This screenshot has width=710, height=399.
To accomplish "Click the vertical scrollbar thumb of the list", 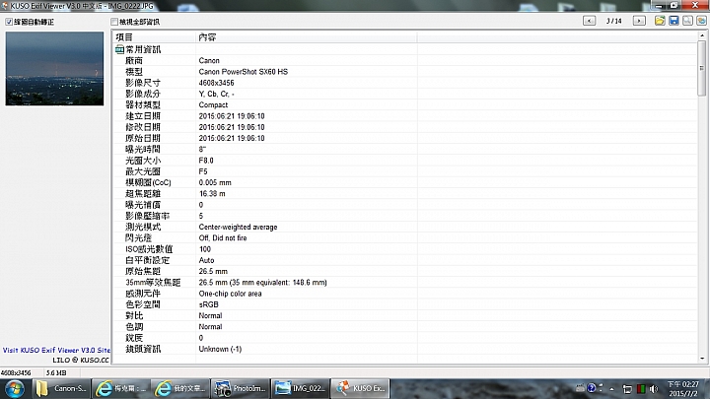I will [x=702, y=68].
